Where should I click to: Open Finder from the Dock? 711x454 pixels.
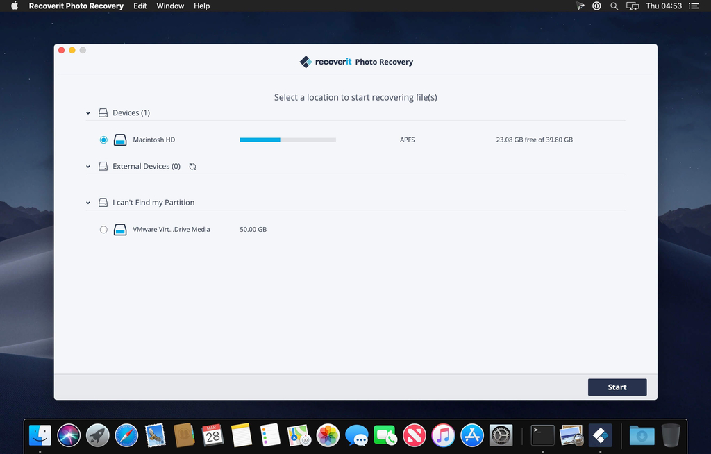(40, 435)
